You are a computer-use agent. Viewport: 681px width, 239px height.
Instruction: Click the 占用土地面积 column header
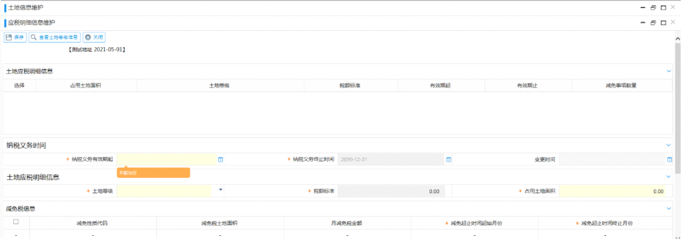[x=86, y=86]
